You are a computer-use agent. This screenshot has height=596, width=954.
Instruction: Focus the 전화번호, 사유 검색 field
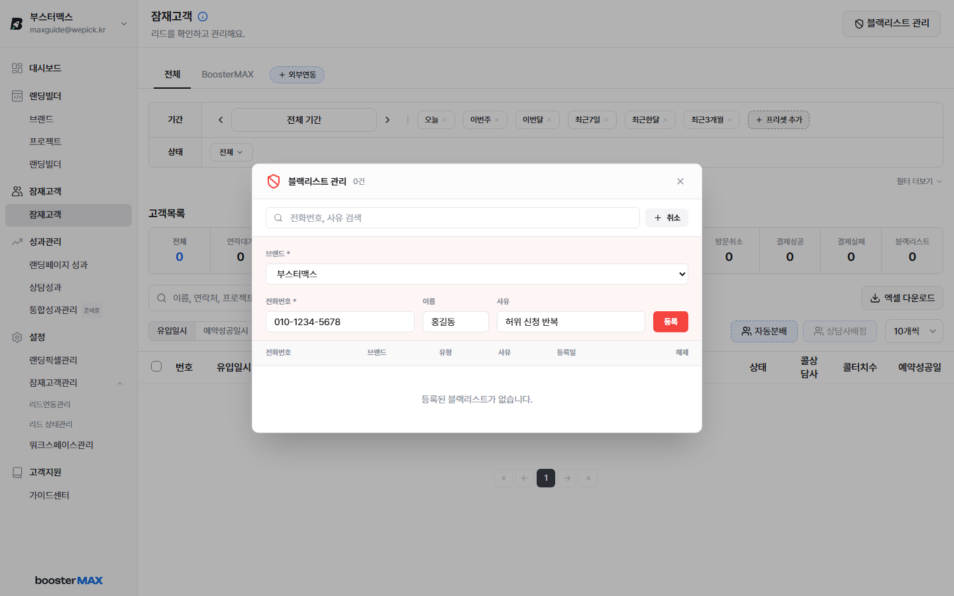(452, 218)
